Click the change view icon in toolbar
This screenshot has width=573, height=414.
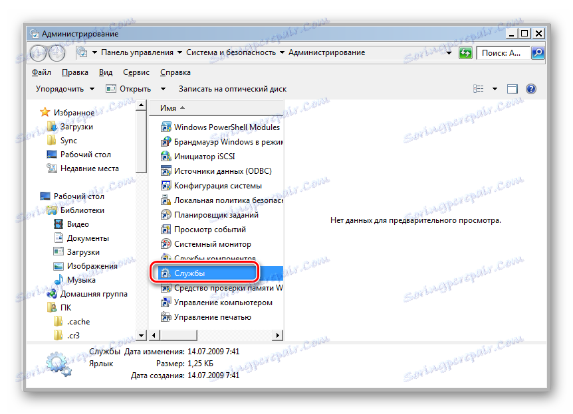point(479,89)
